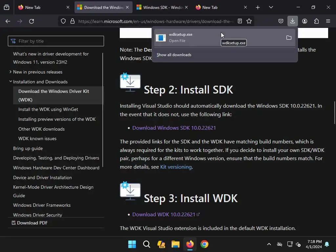Close the Windows SDK tab

click(186, 7)
